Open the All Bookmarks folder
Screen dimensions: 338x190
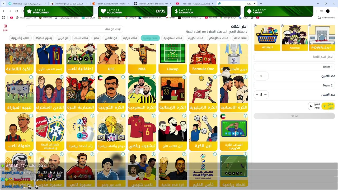pos(327,18)
